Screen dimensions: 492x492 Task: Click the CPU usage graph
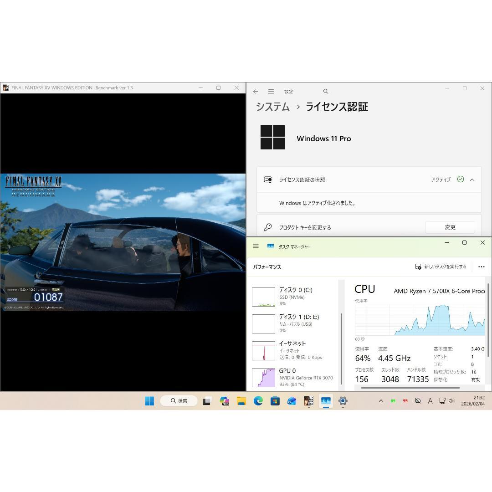(x=420, y=320)
